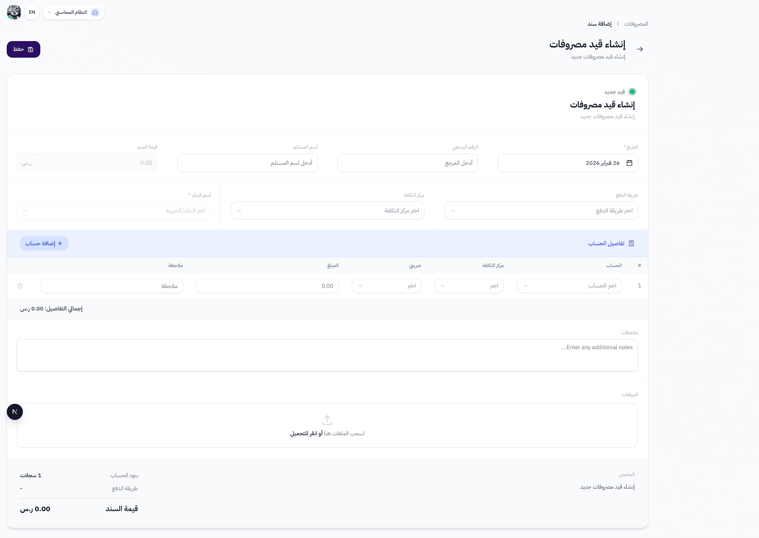Open the profile avatar in the top corner

[x=14, y=12]
